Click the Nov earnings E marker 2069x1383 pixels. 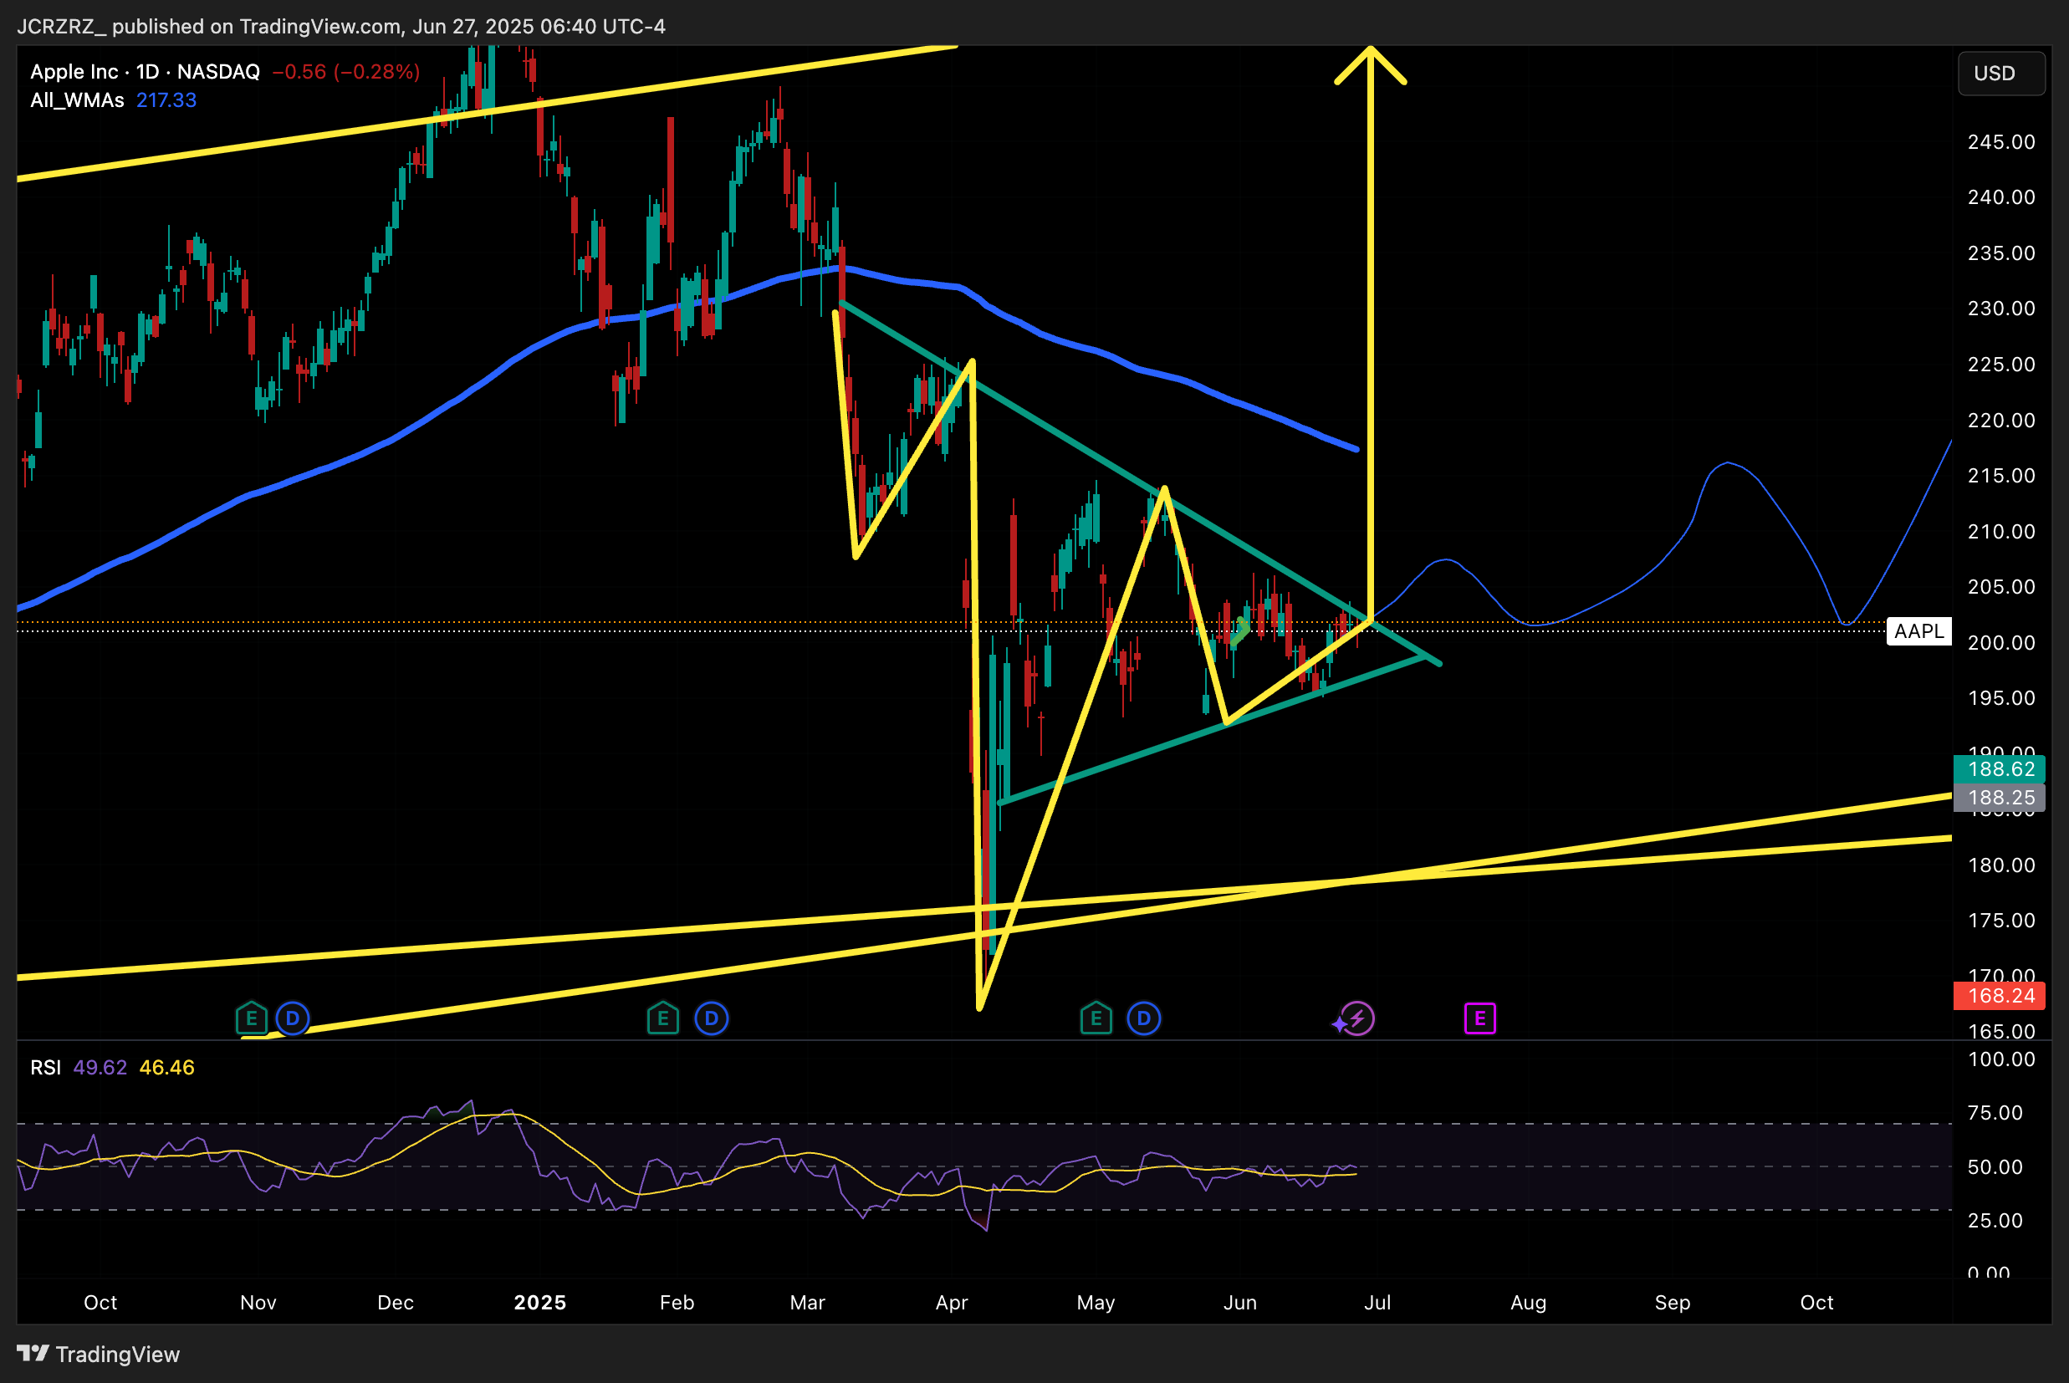point(252,1018)
